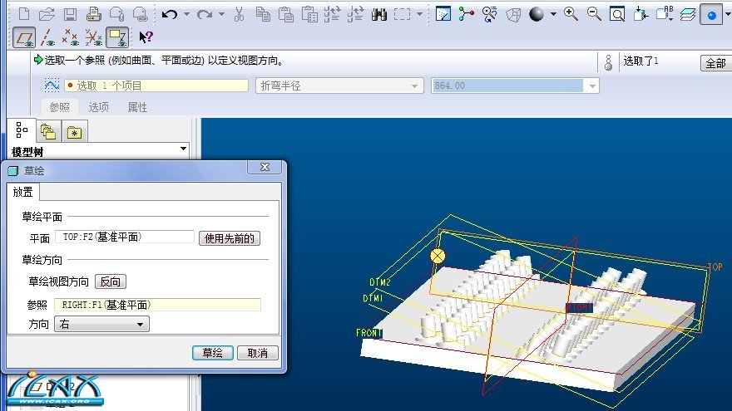Toggle datum planes display
732x411 pixels.
(25, 37)
